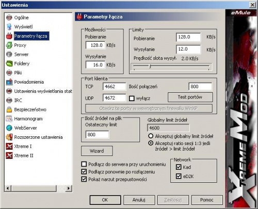258x209 pixels.
Task: Toggle Pokaż narzut przepustowości checkbox
Action: [x=84, y=179]
